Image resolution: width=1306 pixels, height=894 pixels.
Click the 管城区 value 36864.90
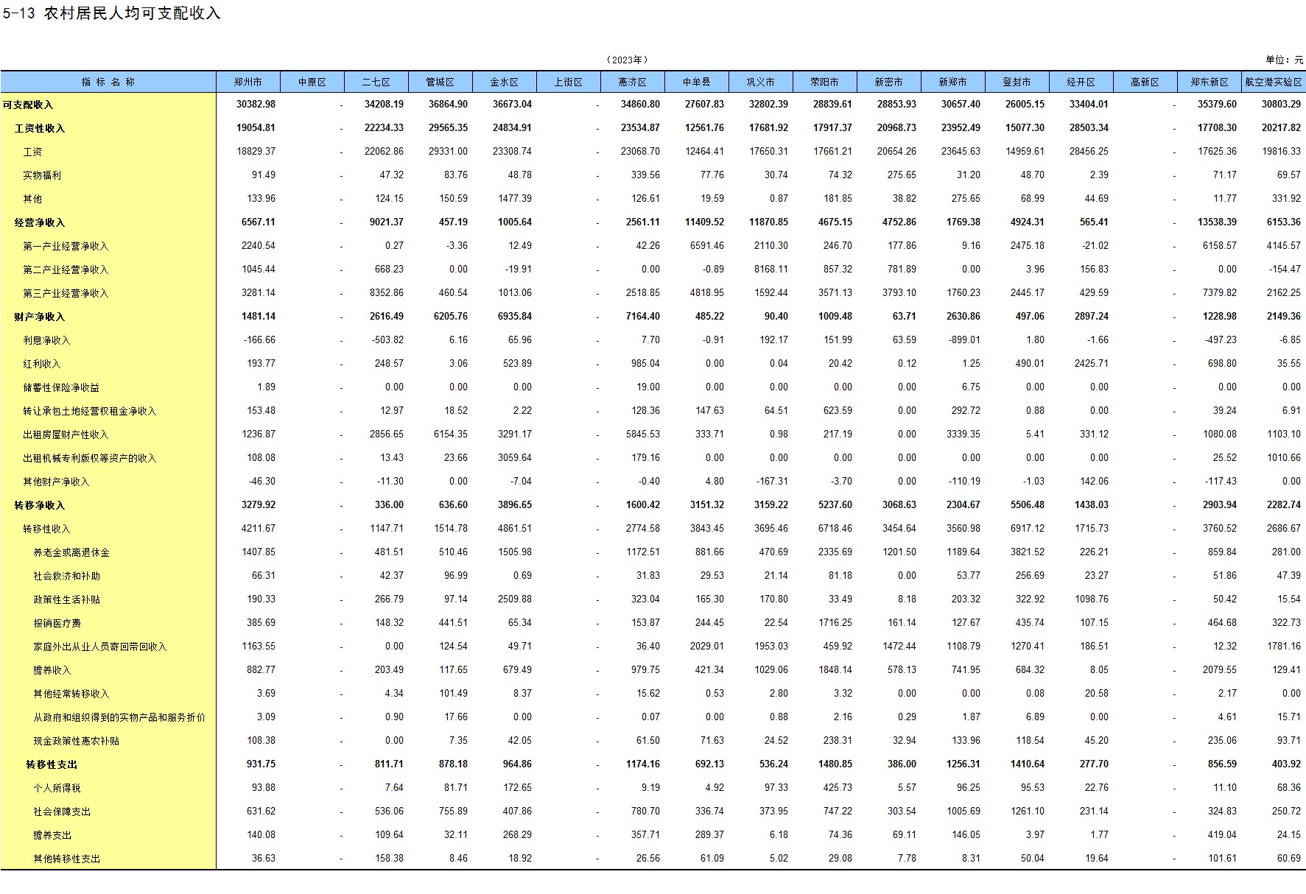click(x=448, y=105)
